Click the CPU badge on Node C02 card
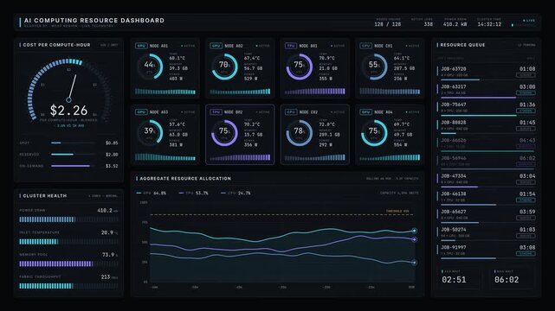The width and height of the screenshot is (555, 311). tap(291, 112)
